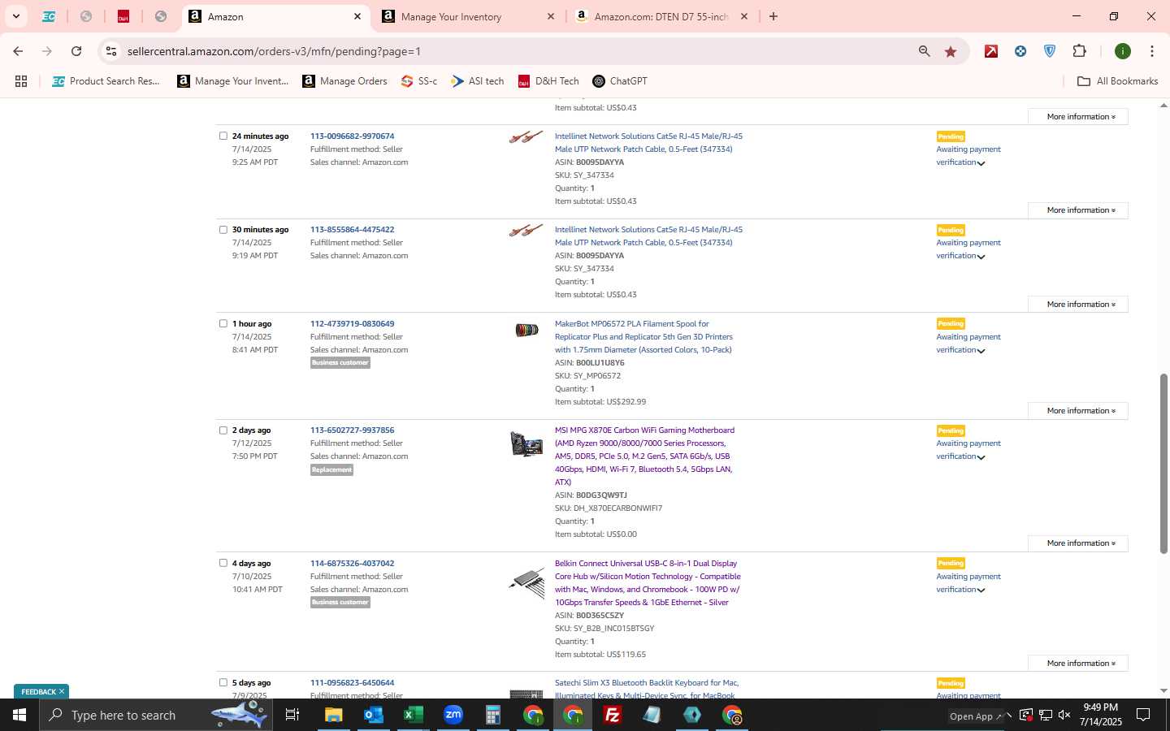1170x731 pixels.
Task: Expand More information for the MSI motherboard order
Action: coord(1077,543)
